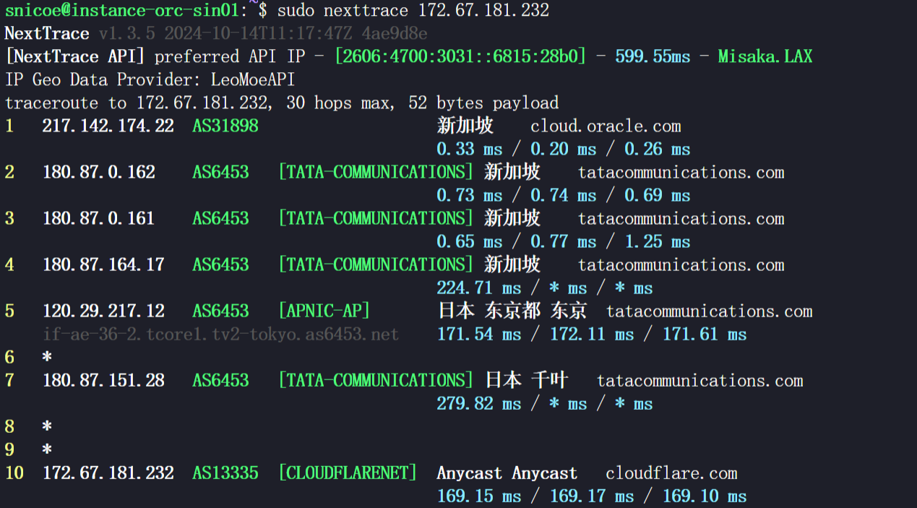Click the timing '224.71 ms' on hop 4

point(479,288)
